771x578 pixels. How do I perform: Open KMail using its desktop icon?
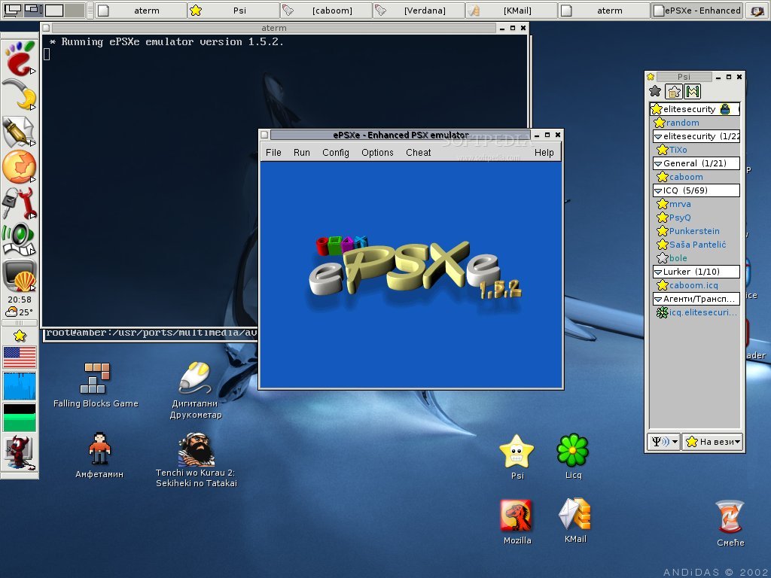pyautogui.click(x=573, y=518)
